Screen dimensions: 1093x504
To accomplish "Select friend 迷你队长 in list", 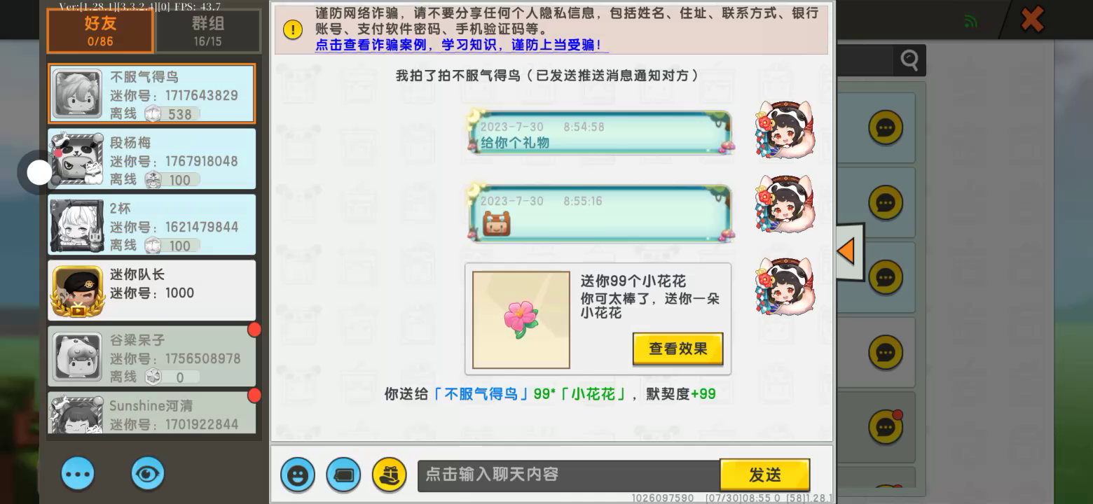I will 152,290.
